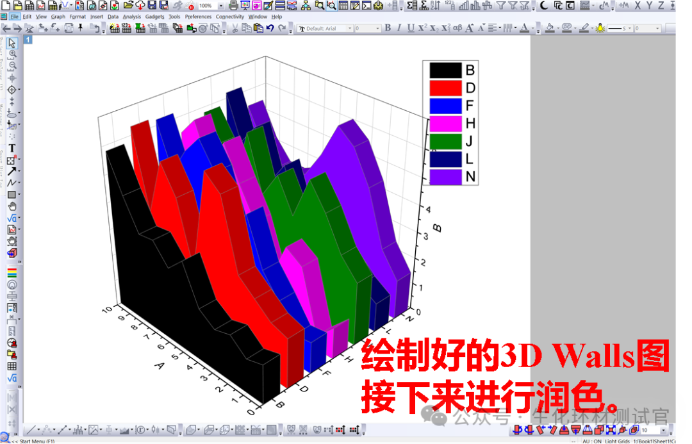This screenshot has width=692, height=444.
Task: Click the Save Project floppy icon
Action: [152, 6]
